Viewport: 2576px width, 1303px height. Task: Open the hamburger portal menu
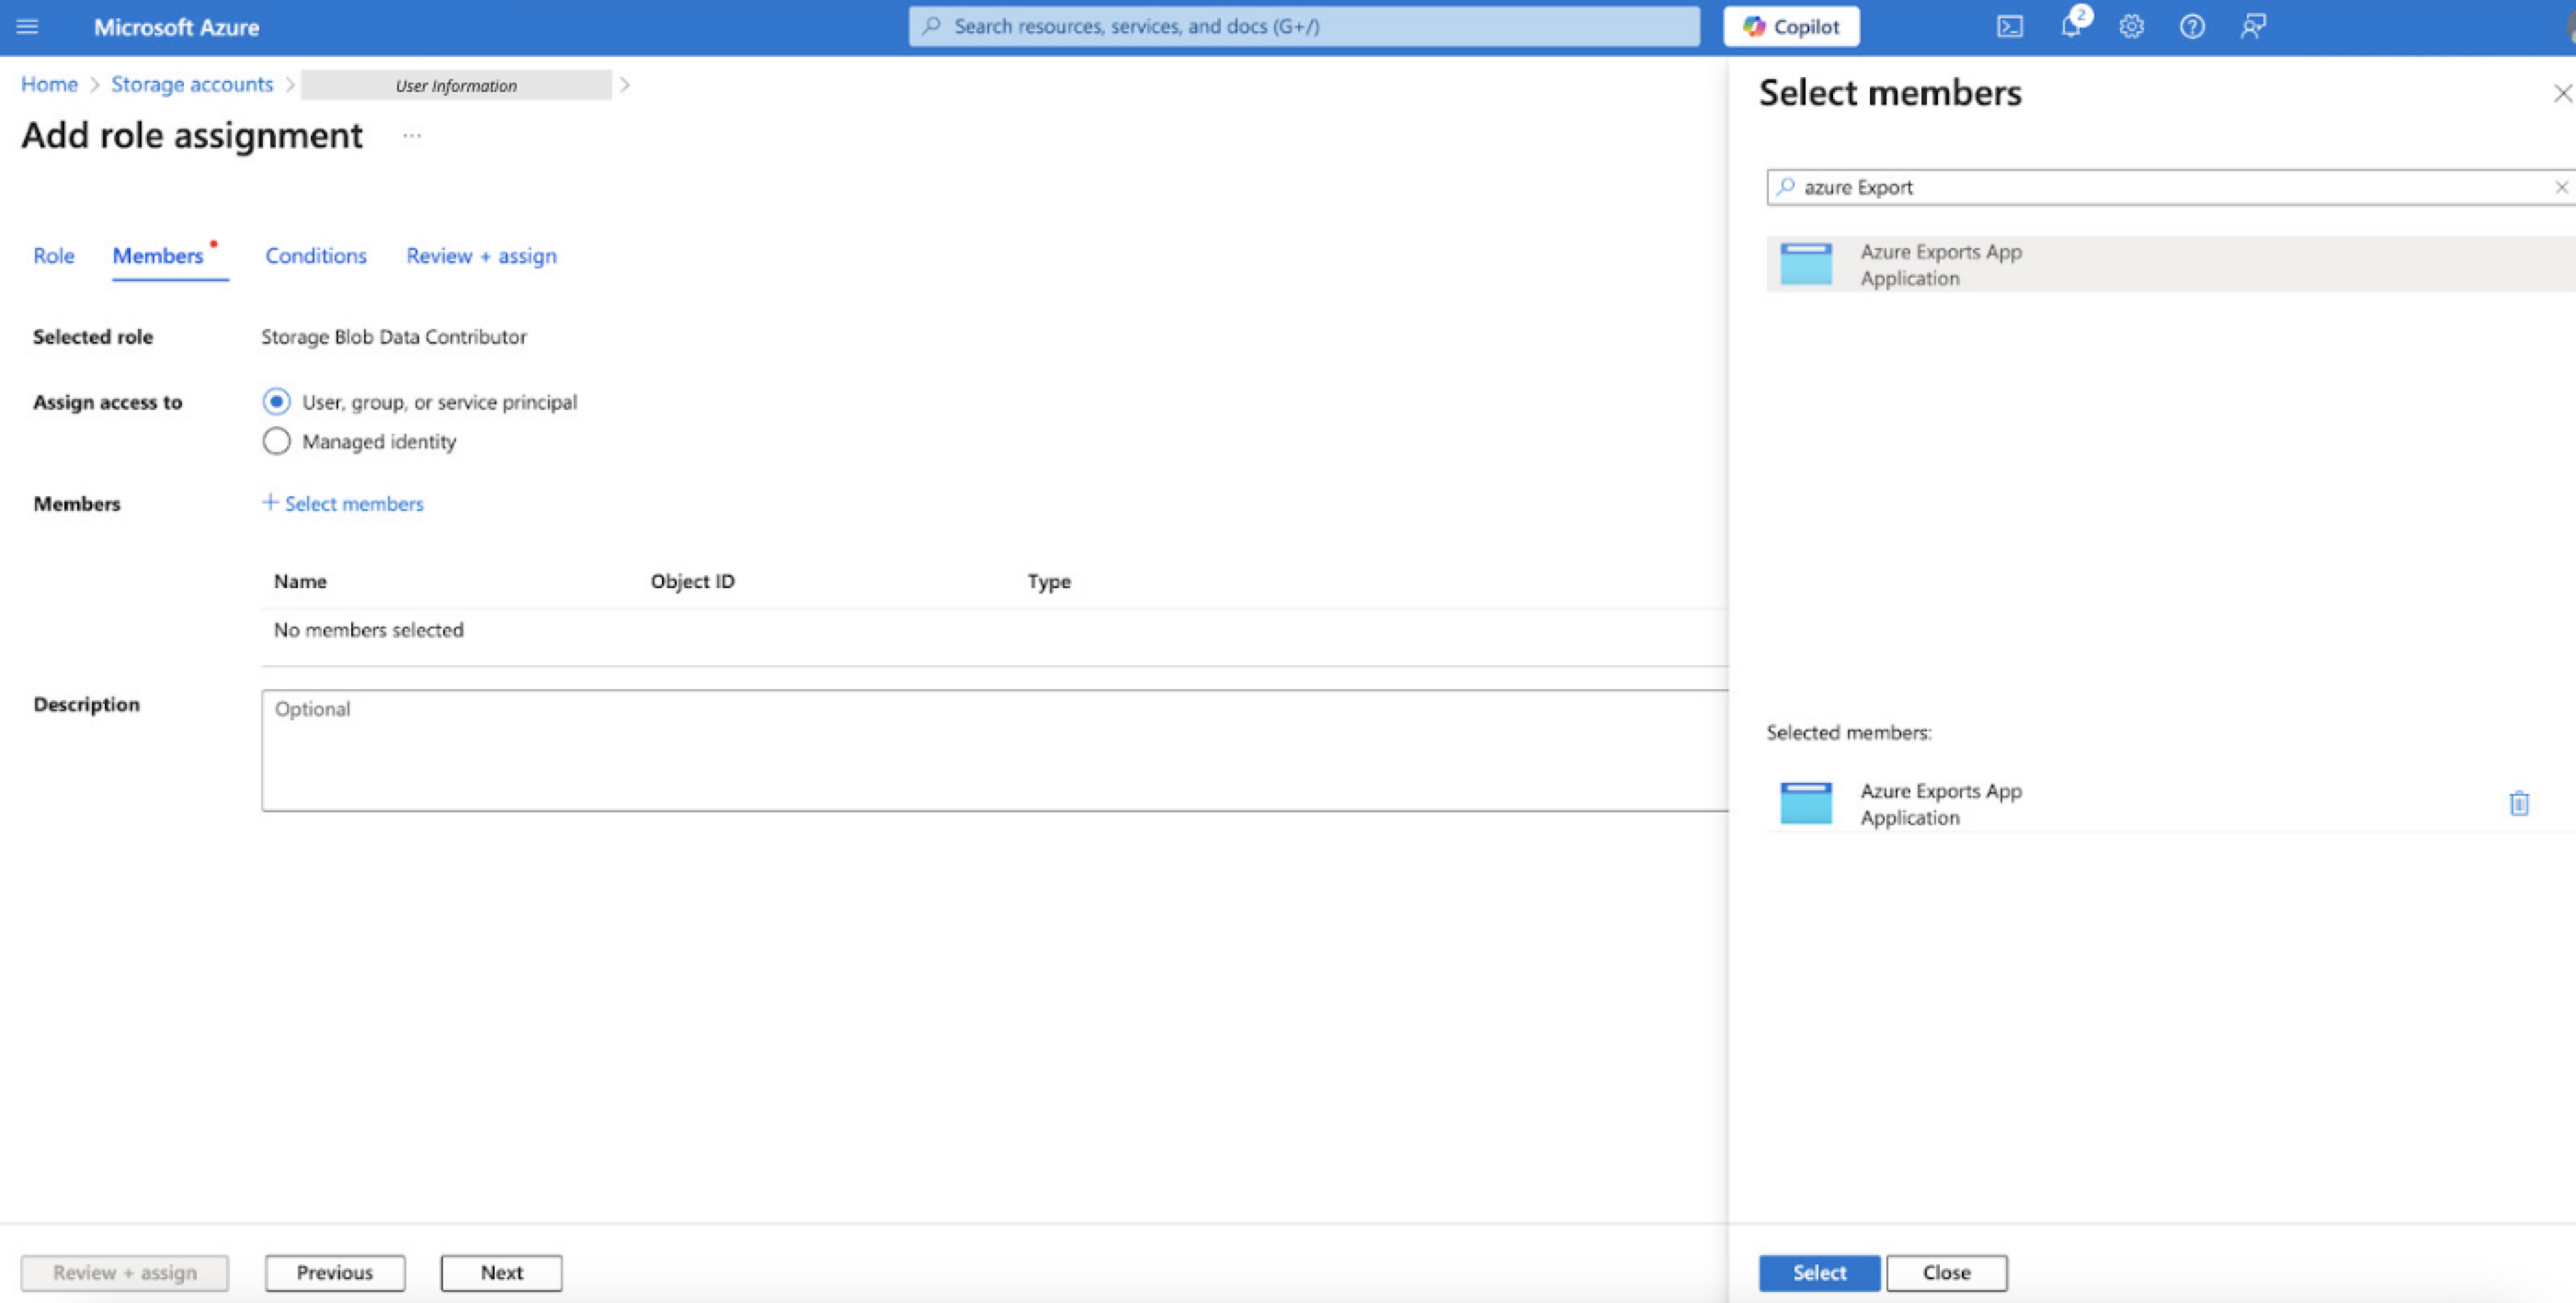[27, 27]
